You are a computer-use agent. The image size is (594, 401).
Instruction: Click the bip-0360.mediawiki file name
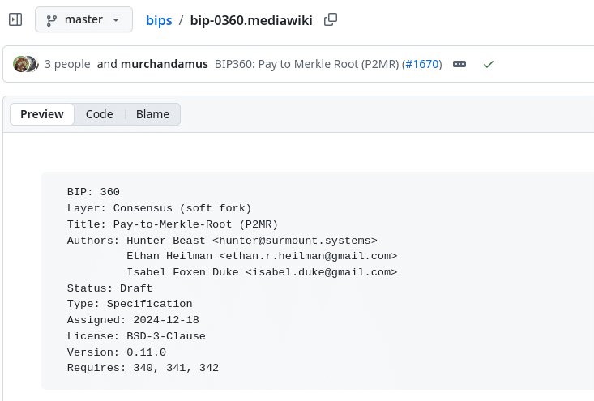pyautogui.click(x=251, y=20)
